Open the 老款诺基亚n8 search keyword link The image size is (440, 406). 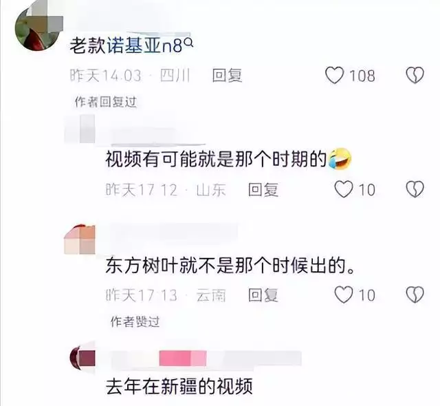pyautogui.click(x=126, y=45)
